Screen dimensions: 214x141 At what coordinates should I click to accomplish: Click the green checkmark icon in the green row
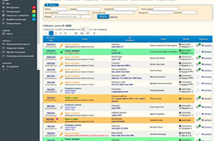[x=61, y=51]
